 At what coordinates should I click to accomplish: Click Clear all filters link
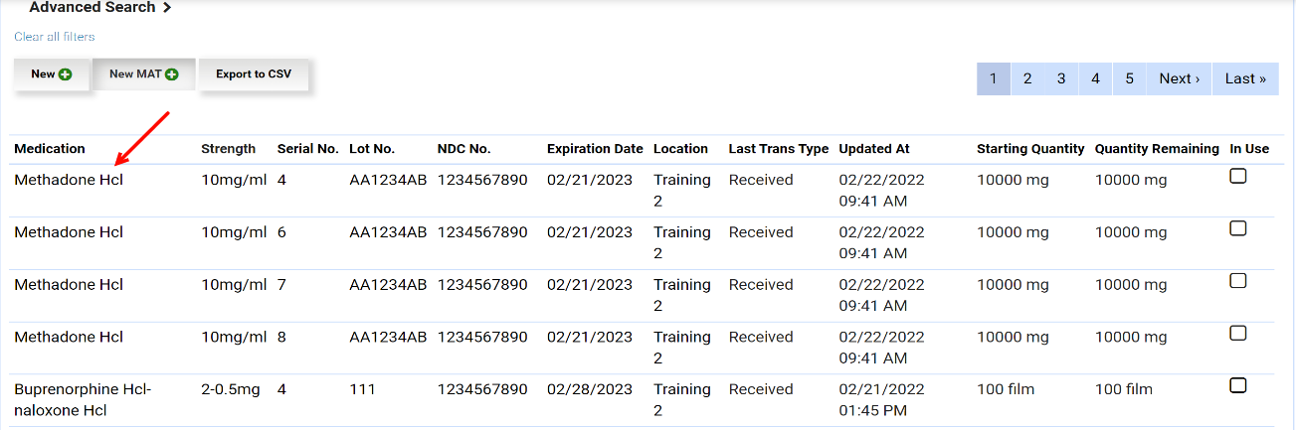55,37
